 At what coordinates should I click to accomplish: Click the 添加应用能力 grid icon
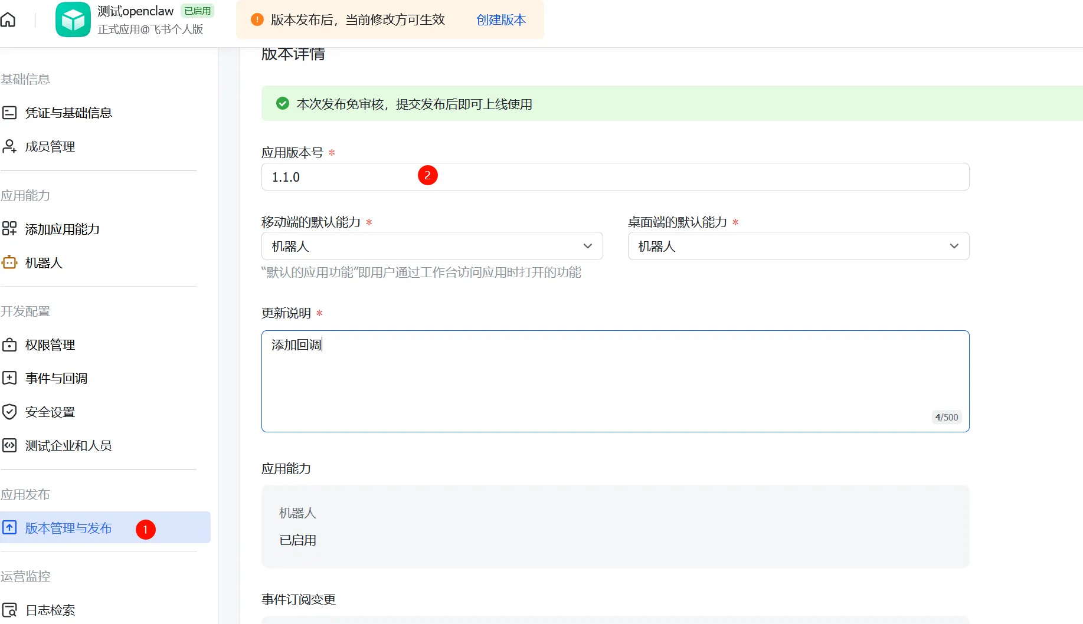(x=9, y=229)
